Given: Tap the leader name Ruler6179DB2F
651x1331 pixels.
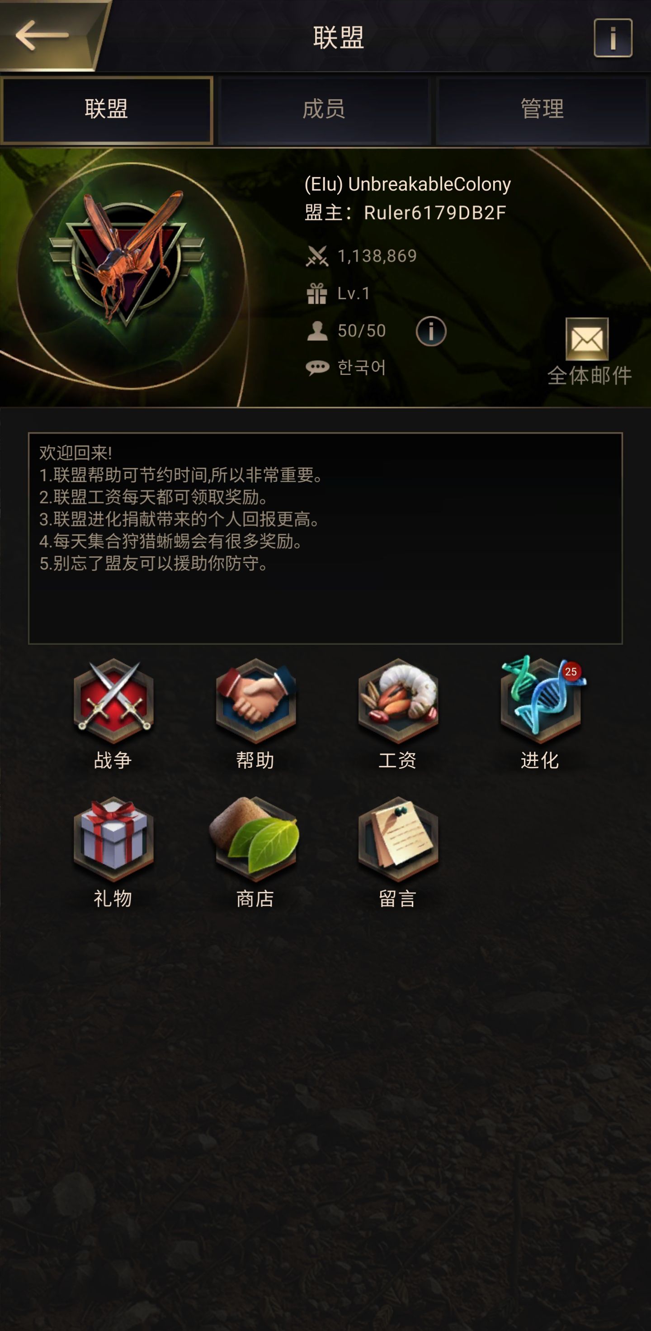Looking at the screenshot, I should (435, 212).
